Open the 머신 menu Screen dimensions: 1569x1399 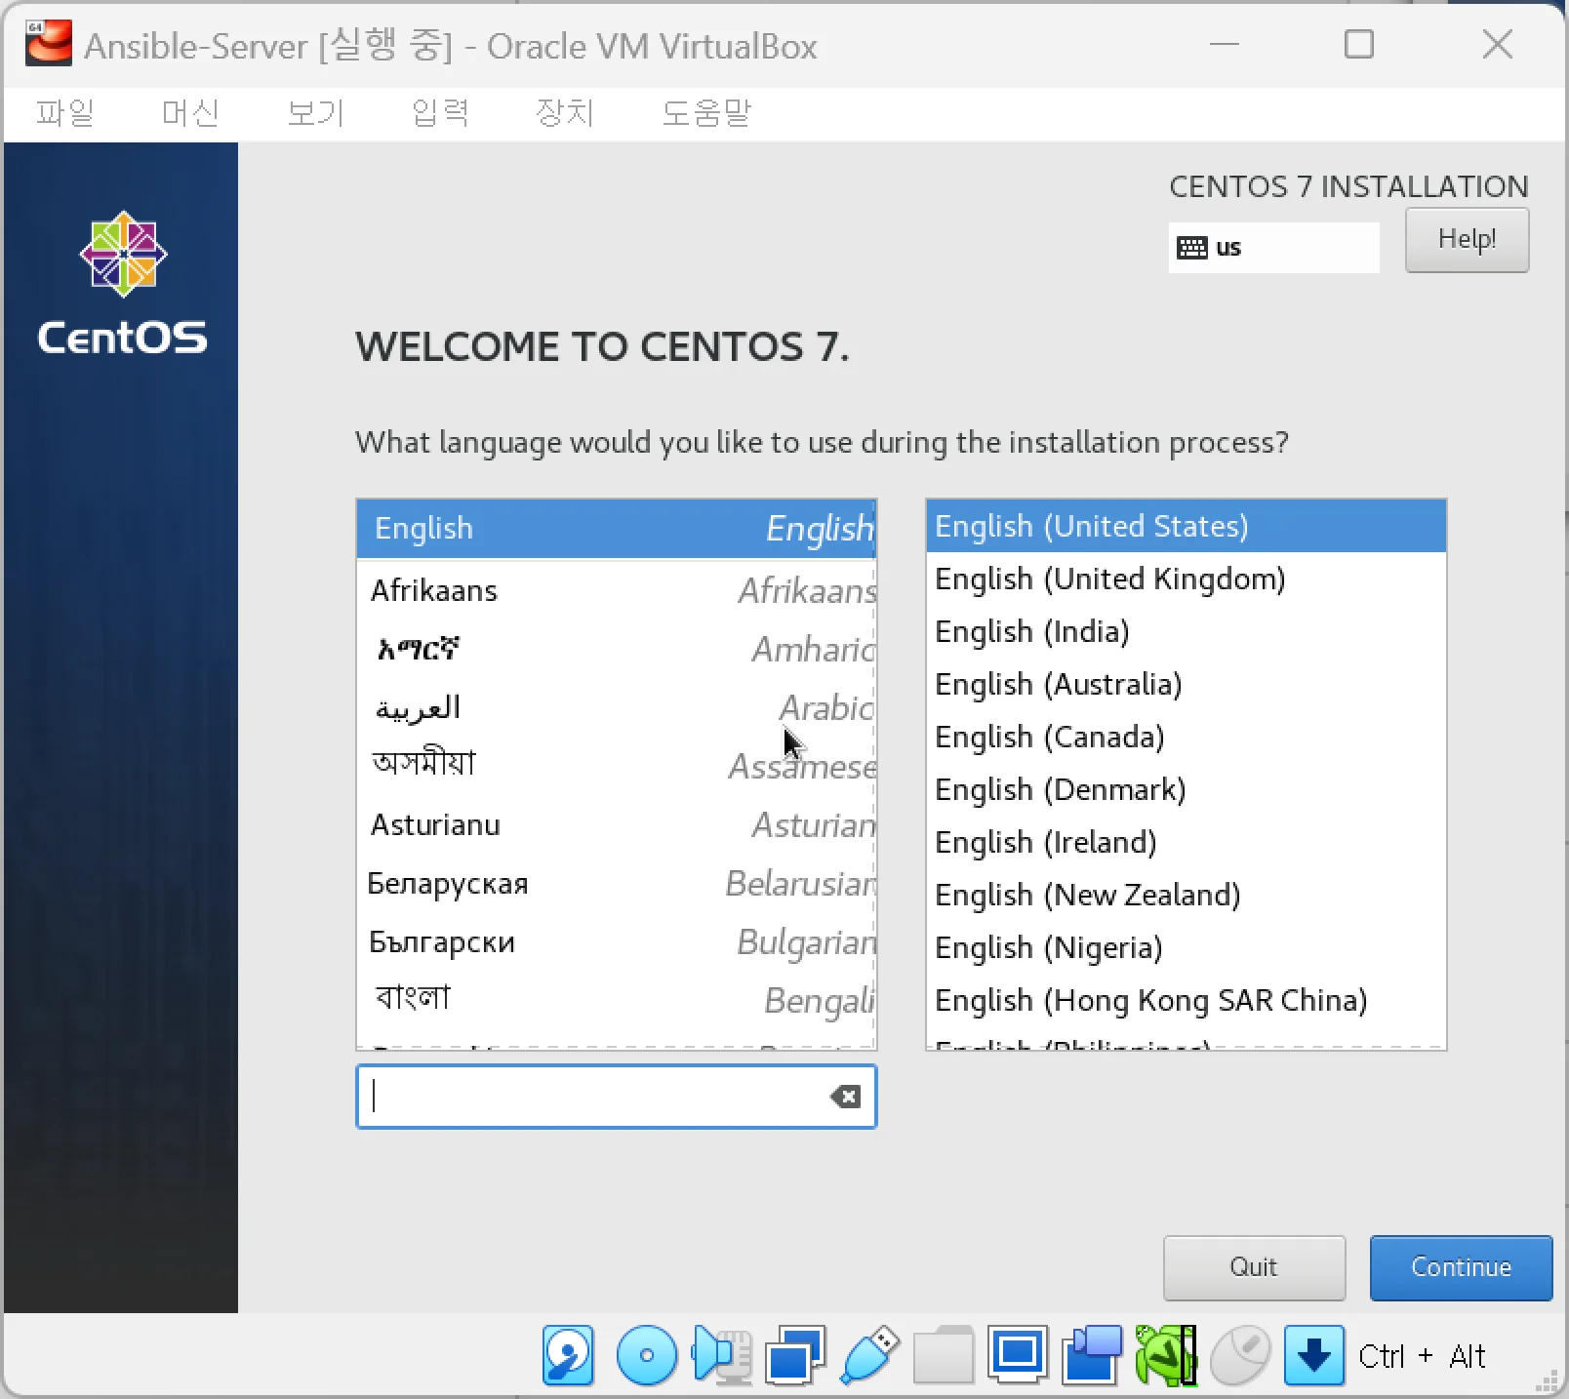pos(189,113)
